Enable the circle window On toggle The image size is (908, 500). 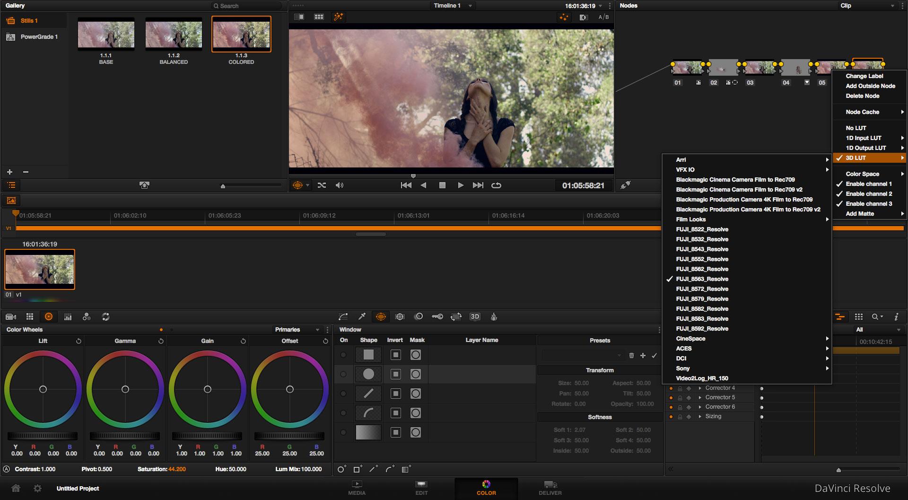pyautogui.click(x=343, y=374)
